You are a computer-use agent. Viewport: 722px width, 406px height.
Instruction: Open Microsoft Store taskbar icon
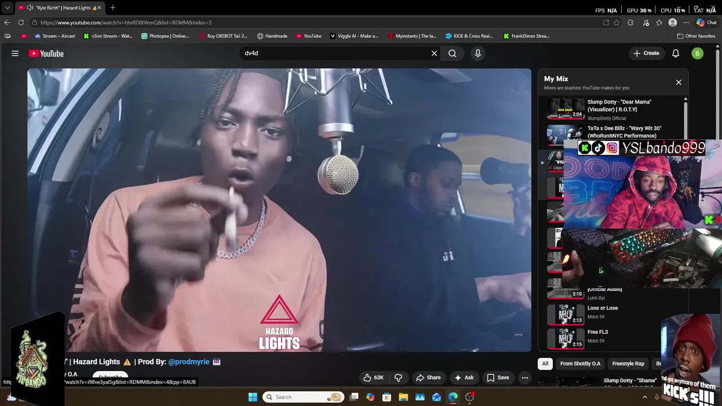click(387, 397)
